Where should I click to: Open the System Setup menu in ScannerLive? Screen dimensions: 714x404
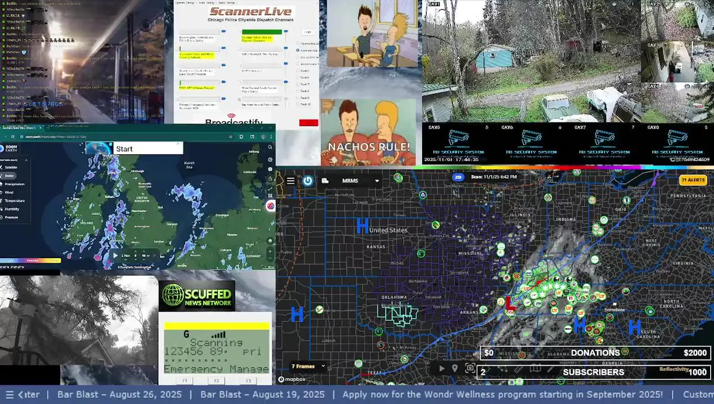185,3
